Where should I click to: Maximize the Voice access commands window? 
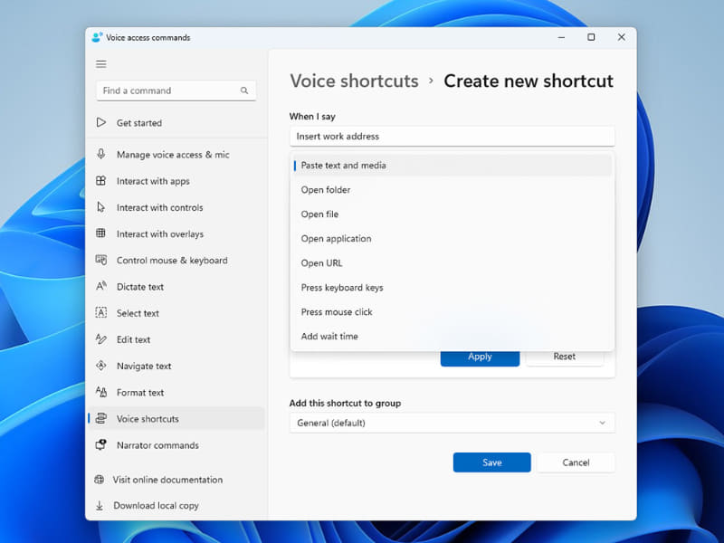pyautogui.click(x=591, y=37)
